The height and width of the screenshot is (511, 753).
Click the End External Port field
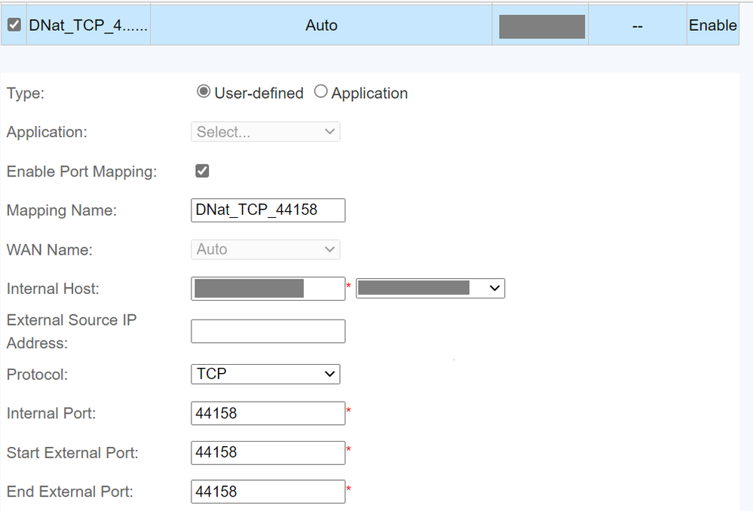(x=268, y=491)
